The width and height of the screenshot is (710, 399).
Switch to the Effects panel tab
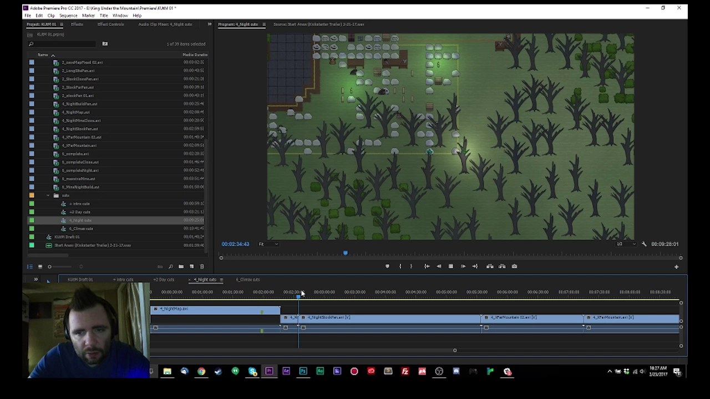click(77, 24)
